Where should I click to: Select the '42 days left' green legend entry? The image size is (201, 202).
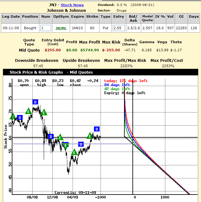117,89
